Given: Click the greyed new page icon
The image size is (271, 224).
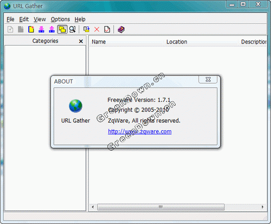Looking at the screenshot, I should click(x=10, y=29).
